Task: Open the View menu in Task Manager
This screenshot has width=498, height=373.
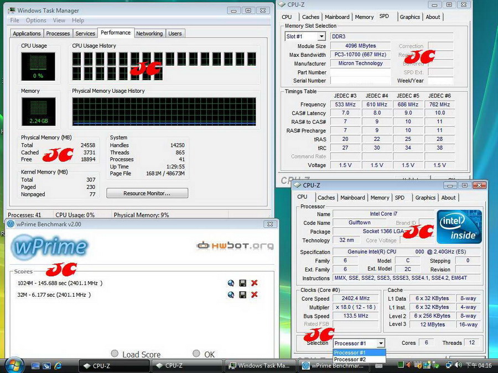Action: (59, 20)
